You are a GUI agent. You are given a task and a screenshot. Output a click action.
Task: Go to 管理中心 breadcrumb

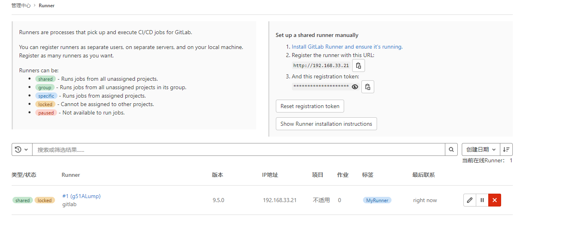click(x=21, y=6)
